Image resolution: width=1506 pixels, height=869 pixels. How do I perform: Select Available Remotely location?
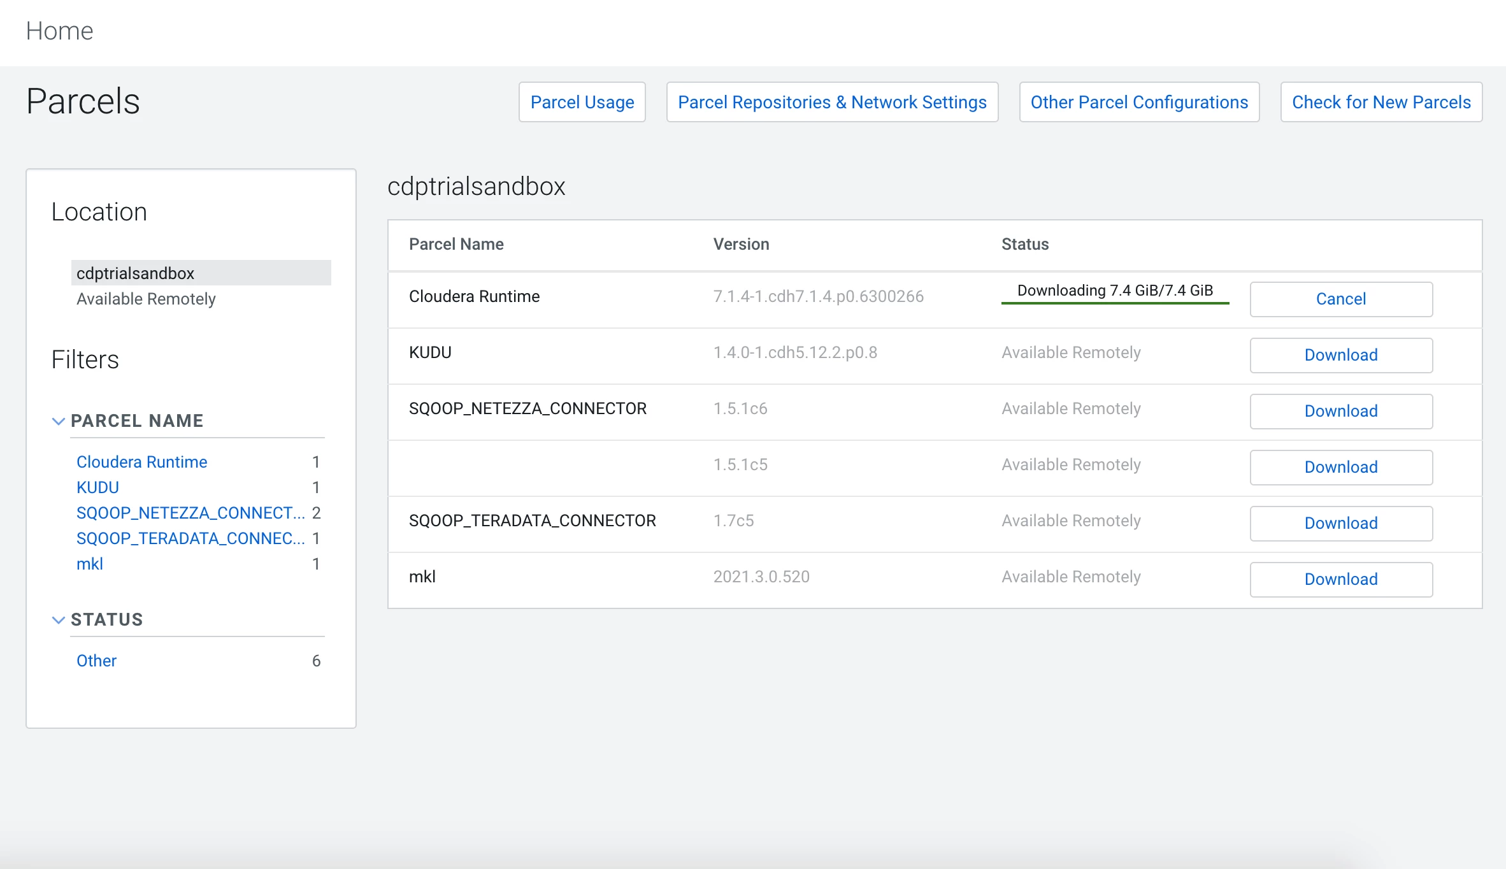point(146,299)
